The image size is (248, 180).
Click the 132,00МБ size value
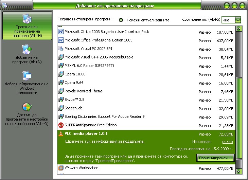(x=225, y=109)
